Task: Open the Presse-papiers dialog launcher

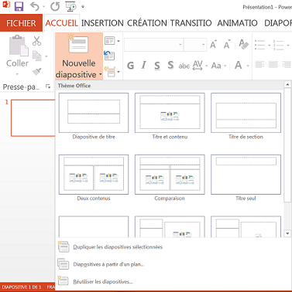Action: point(48,87)
